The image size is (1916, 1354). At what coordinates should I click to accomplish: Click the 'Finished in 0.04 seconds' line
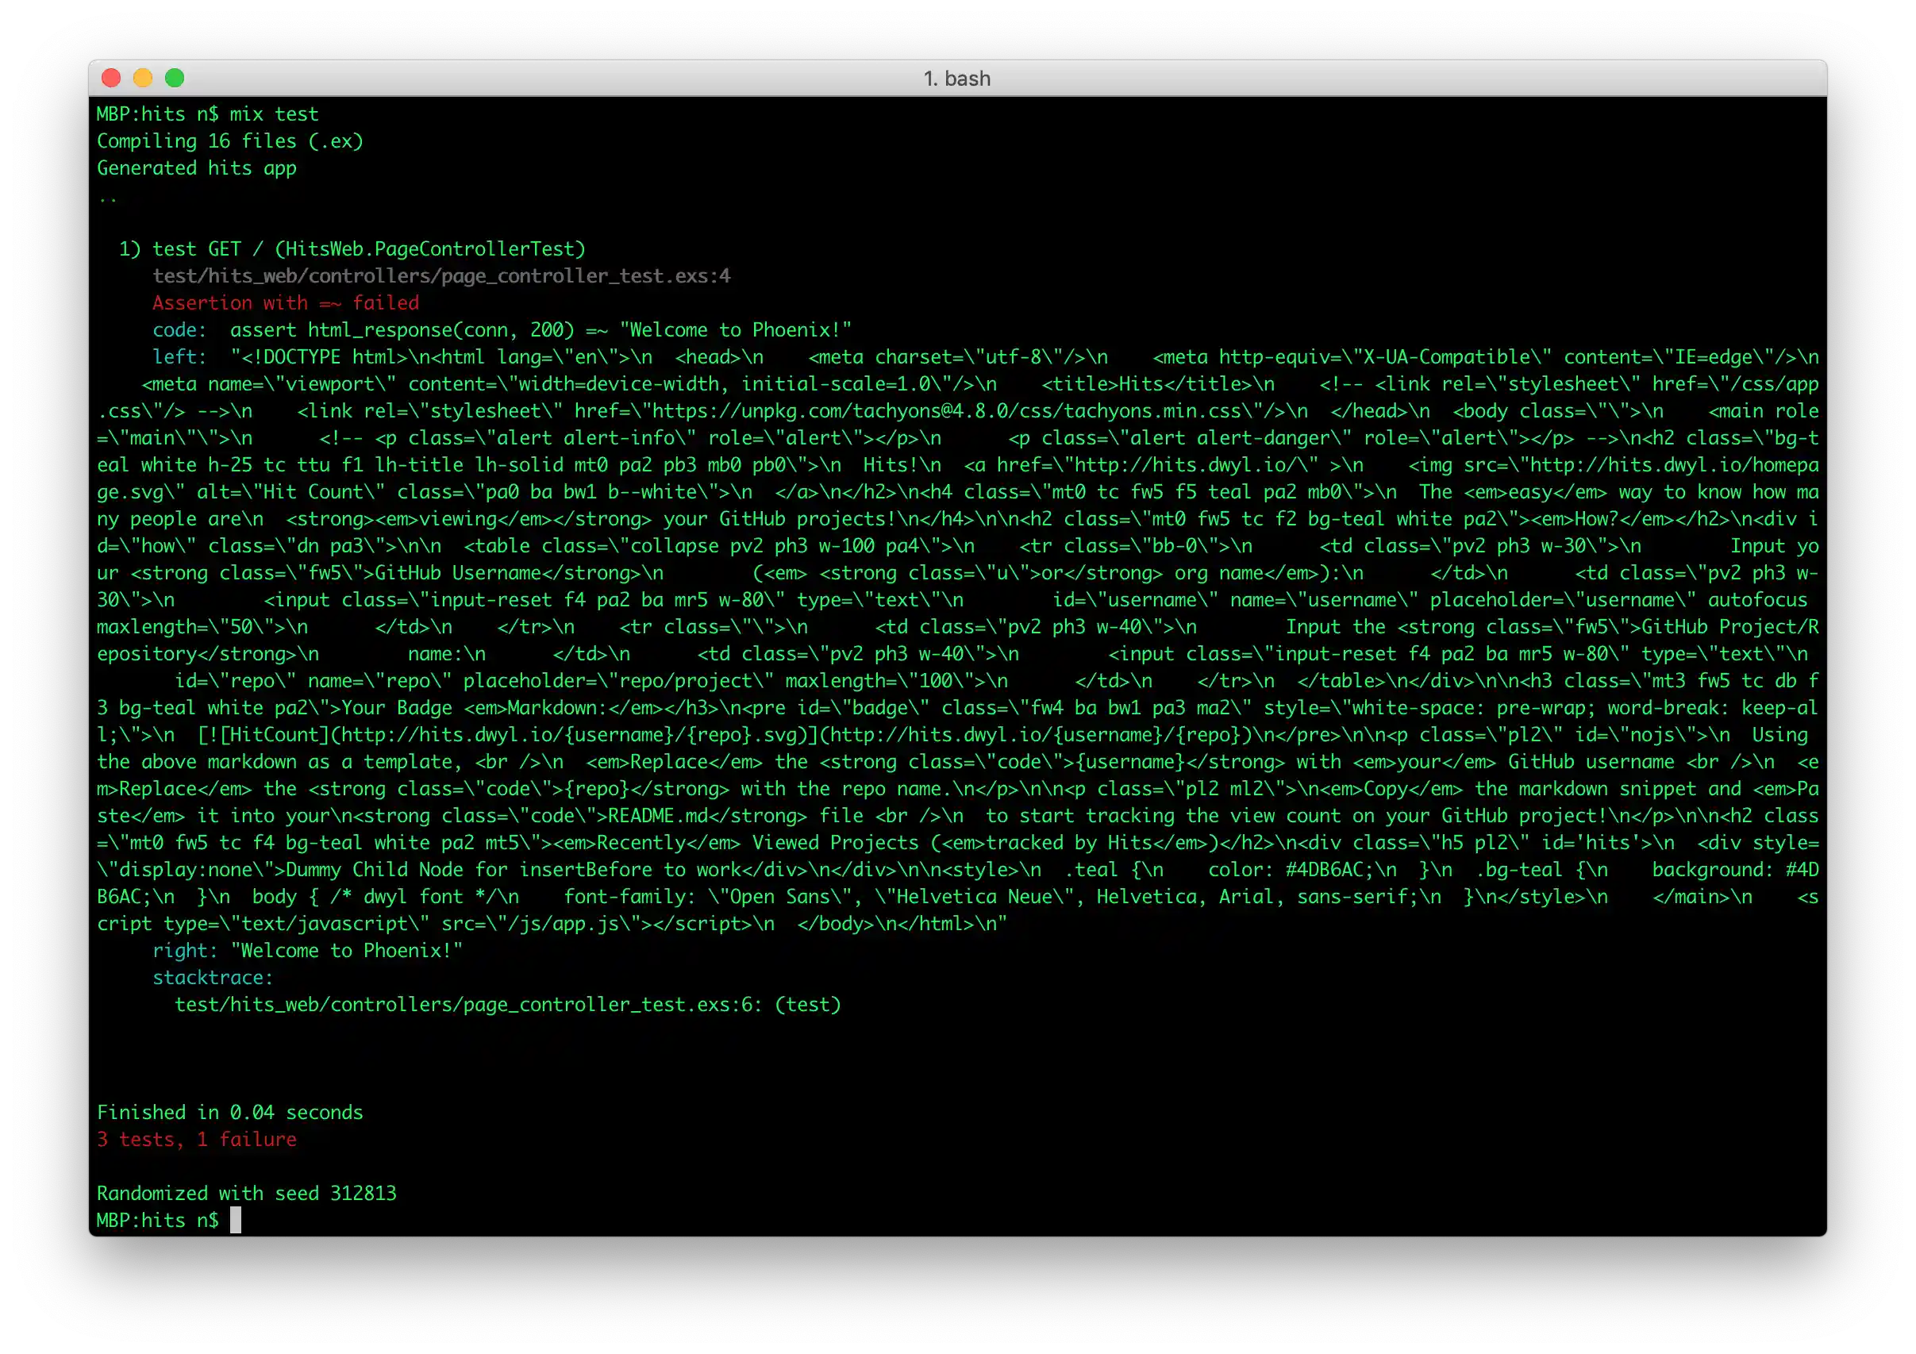(x=229, y=1112)
